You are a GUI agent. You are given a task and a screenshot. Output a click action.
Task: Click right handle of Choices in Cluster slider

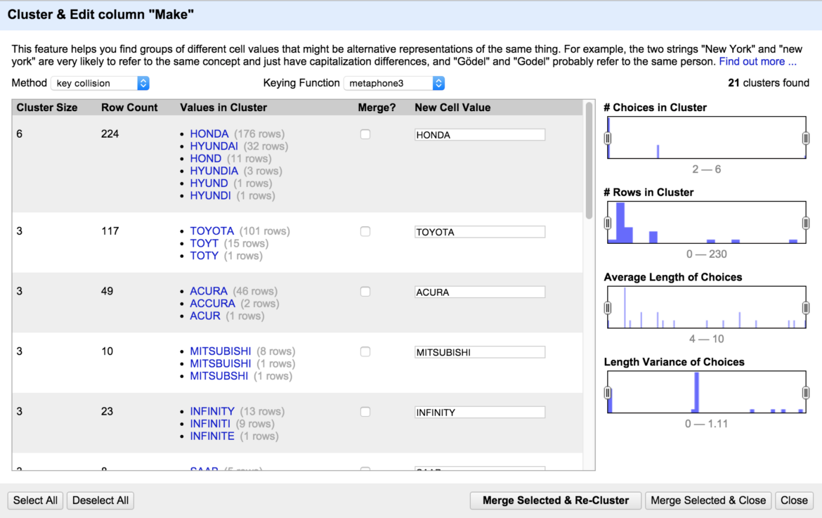[806, 138]
